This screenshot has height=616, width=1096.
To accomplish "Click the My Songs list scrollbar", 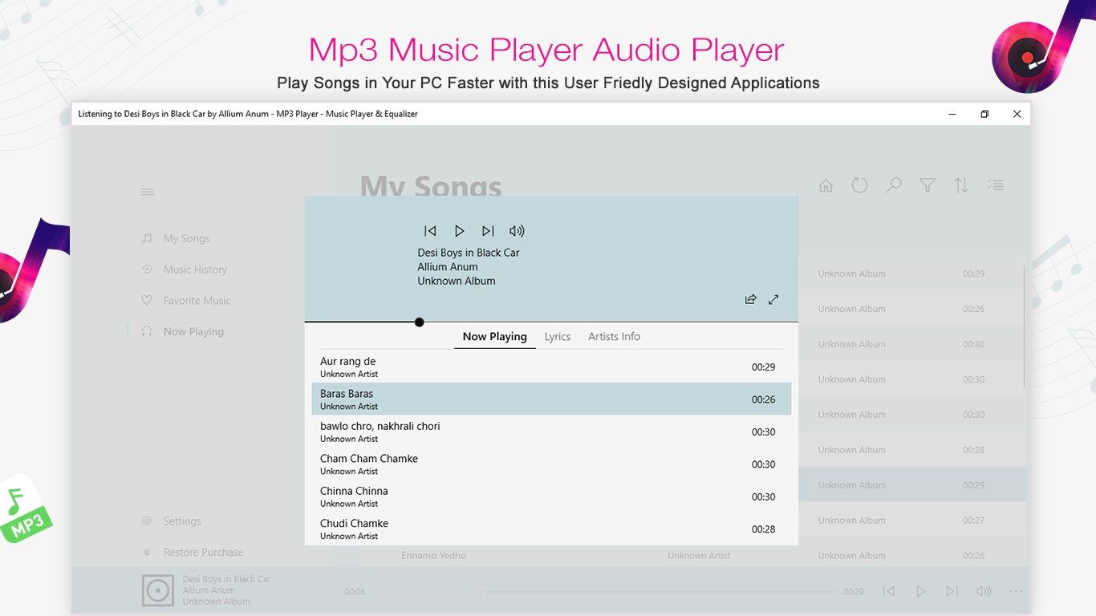I will (1025, 327).
